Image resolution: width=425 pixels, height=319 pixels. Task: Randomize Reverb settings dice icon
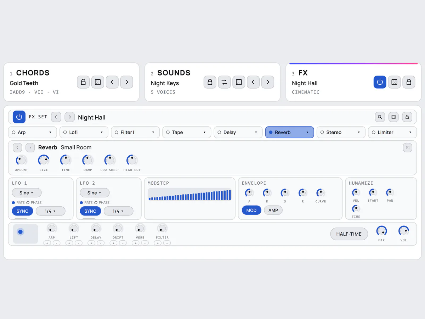coord(408,147)
